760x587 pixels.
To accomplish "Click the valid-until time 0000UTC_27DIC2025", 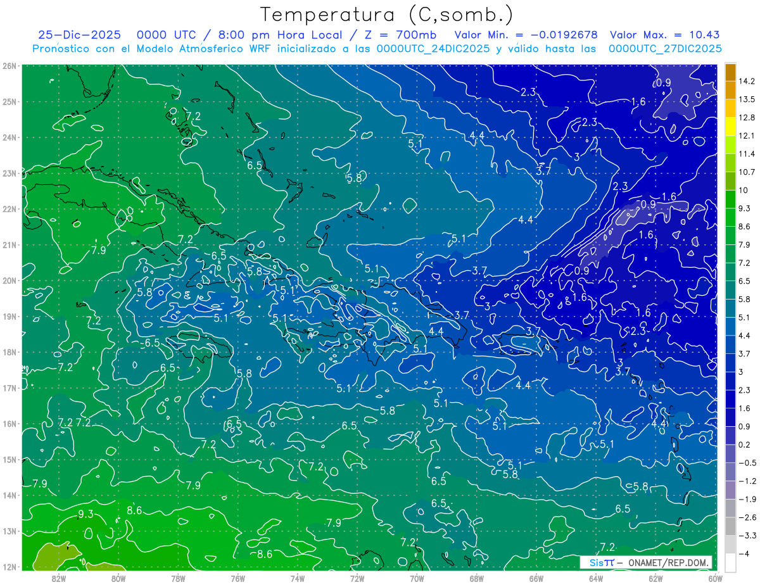I will [x=665, y=48].
